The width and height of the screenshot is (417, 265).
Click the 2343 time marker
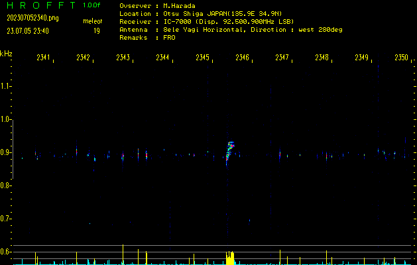pos(123,58)
